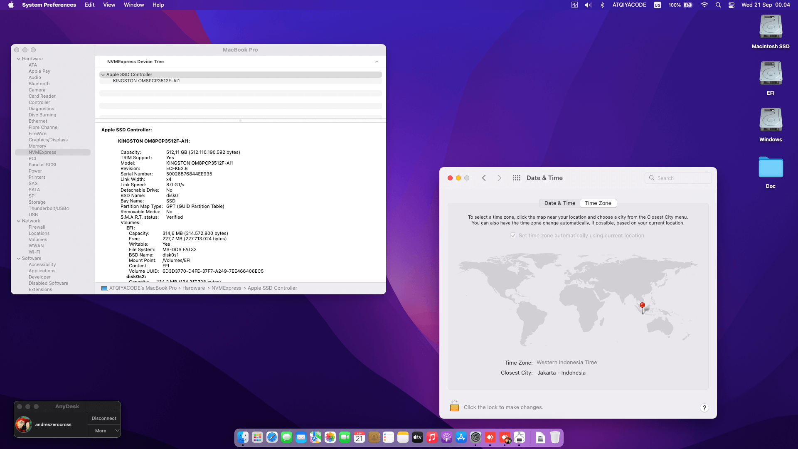Collapse the Apple SSD Controller tree row
This screenshot has height=449, width=798.
[x=103, y=75]
